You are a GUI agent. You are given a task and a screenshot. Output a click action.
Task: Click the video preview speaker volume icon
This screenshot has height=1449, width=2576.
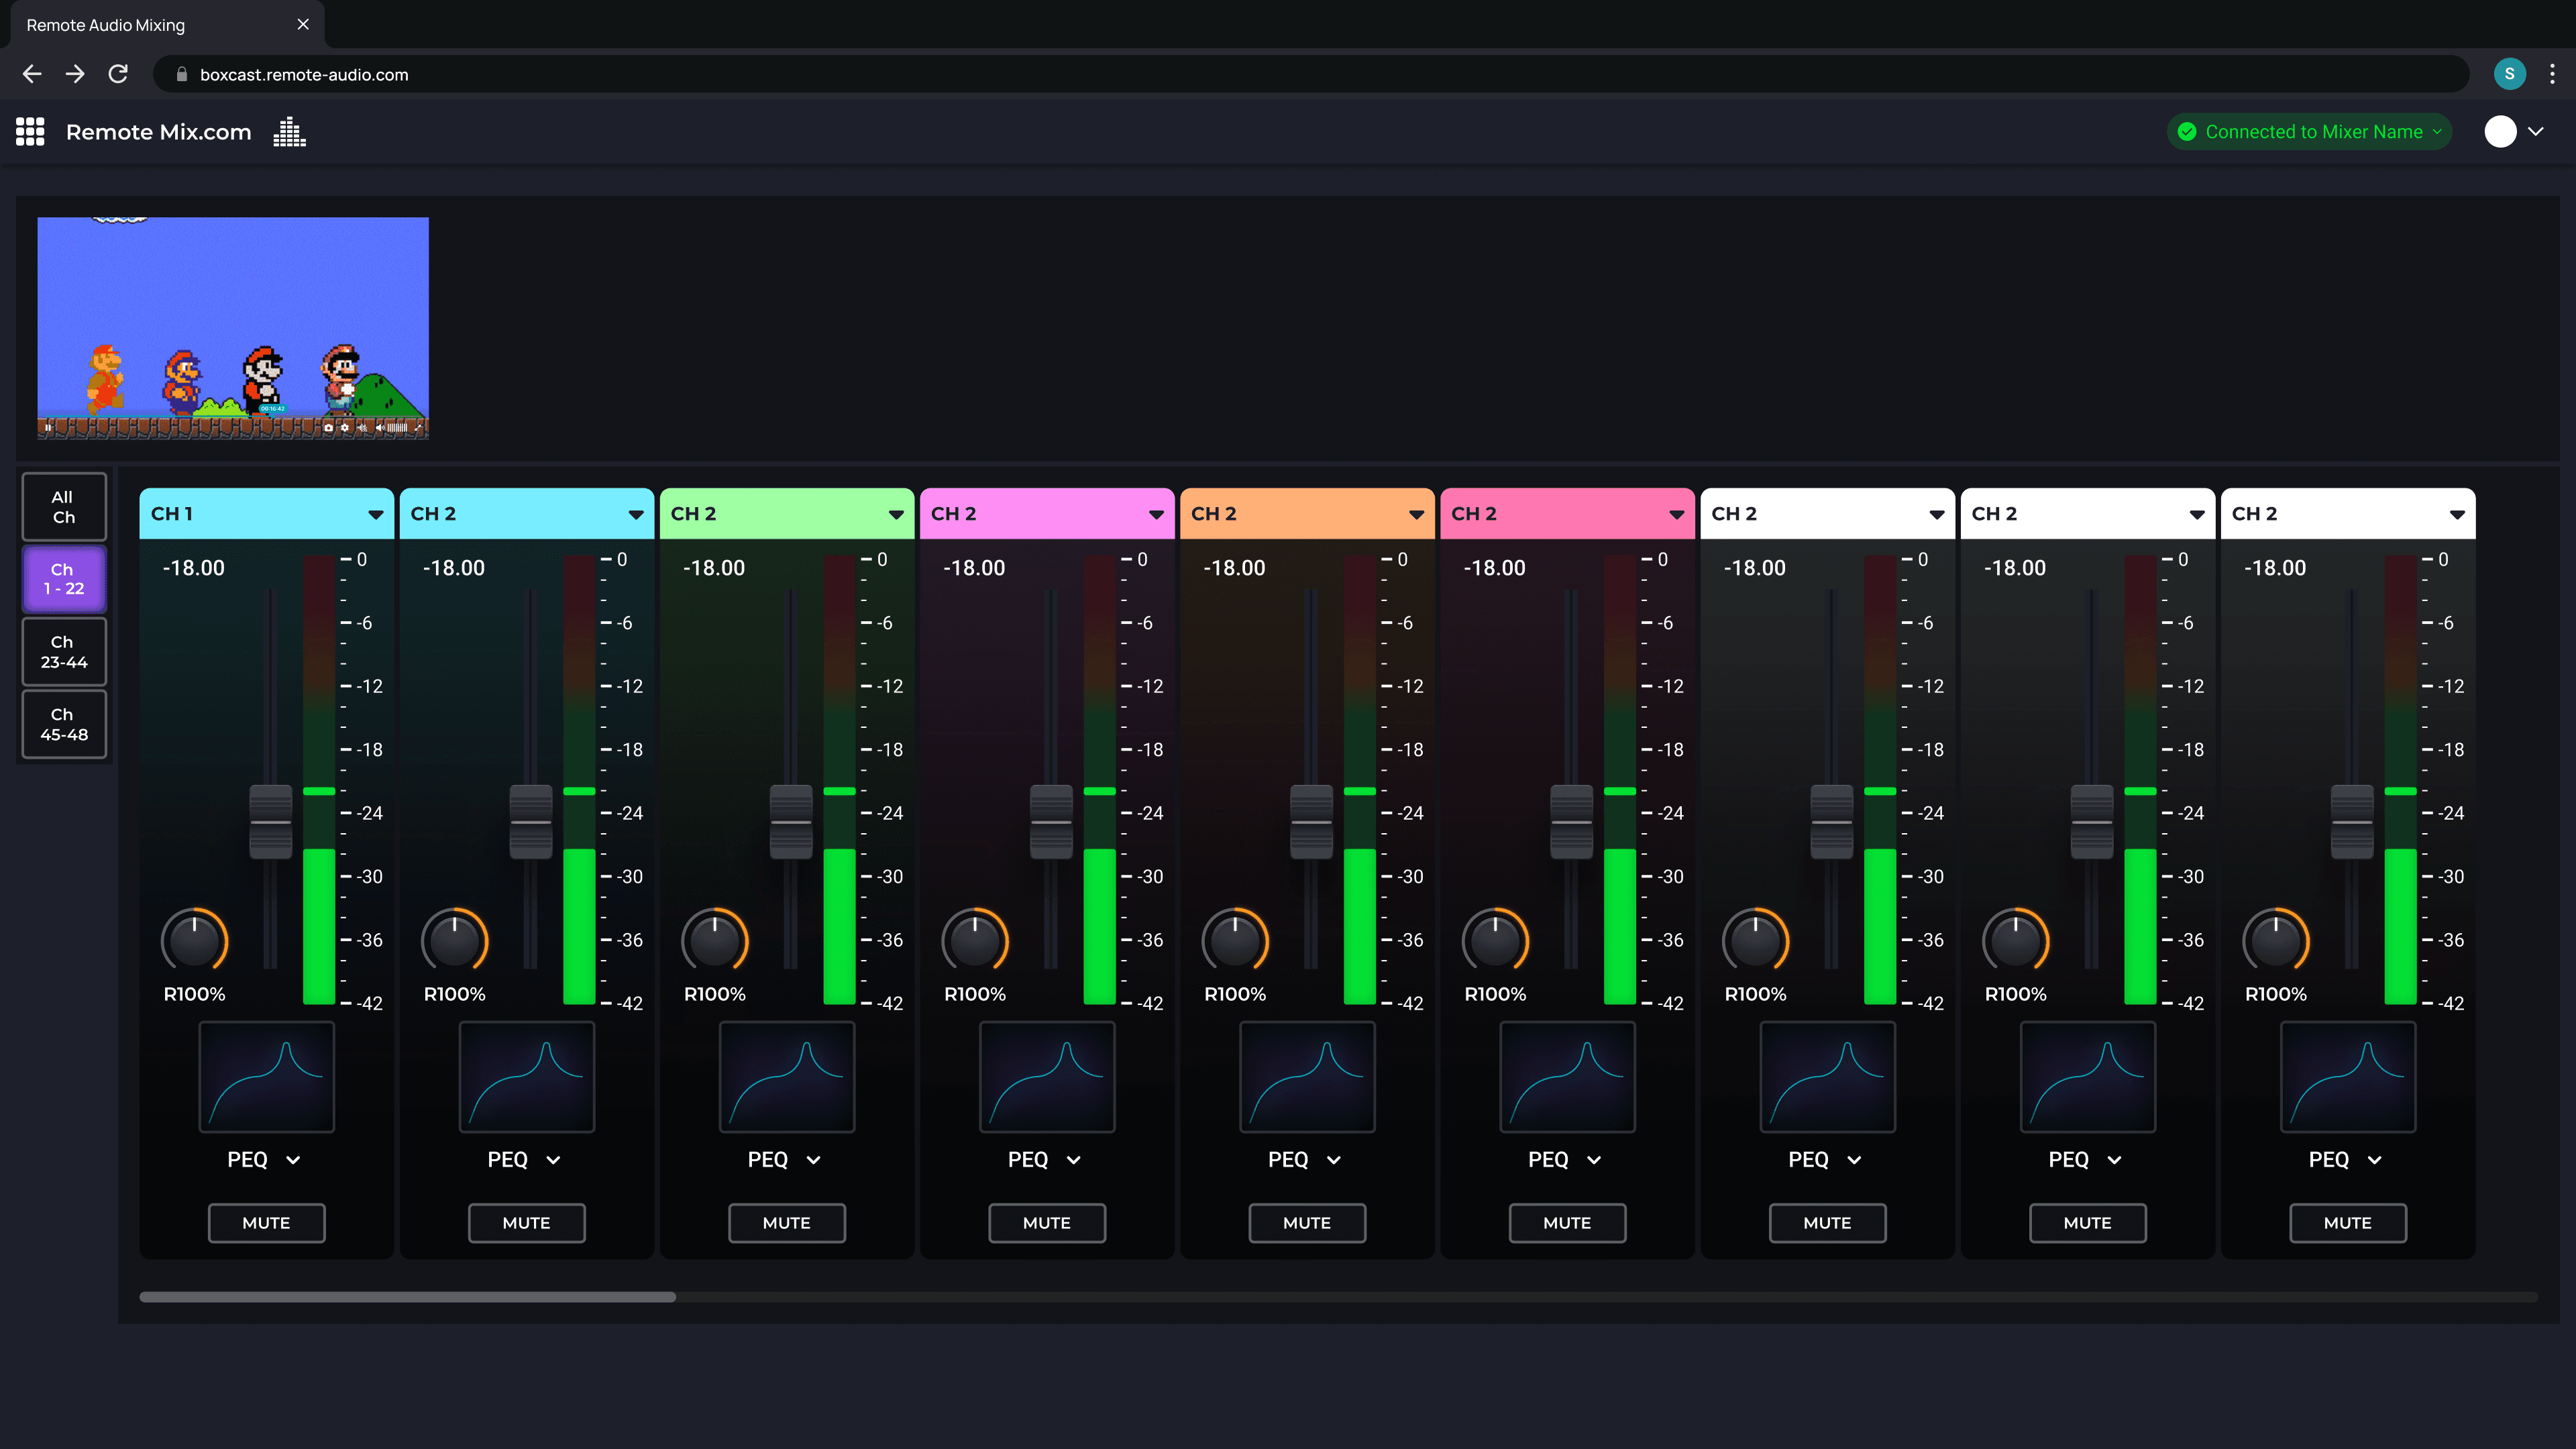coord(380,428)
